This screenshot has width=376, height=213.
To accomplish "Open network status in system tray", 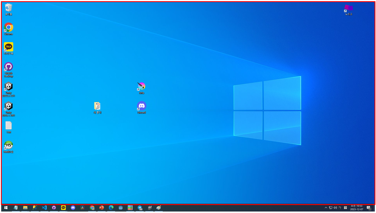I will point(330,208).
